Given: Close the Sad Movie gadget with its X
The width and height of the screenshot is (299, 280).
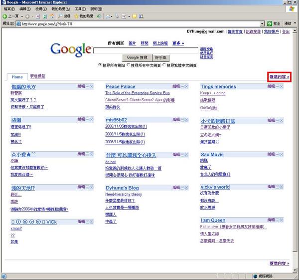Looking at the screenshot, I should point(281,154).
